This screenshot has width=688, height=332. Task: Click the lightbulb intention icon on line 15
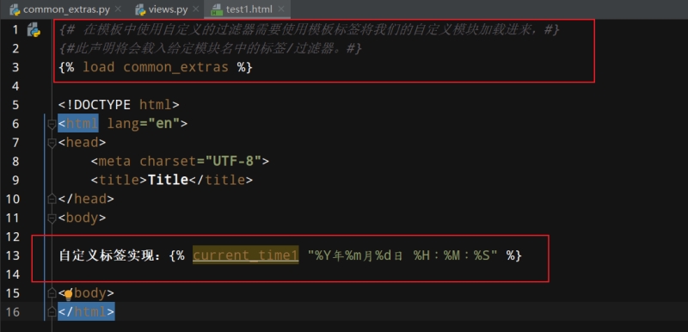coord(68,295)
